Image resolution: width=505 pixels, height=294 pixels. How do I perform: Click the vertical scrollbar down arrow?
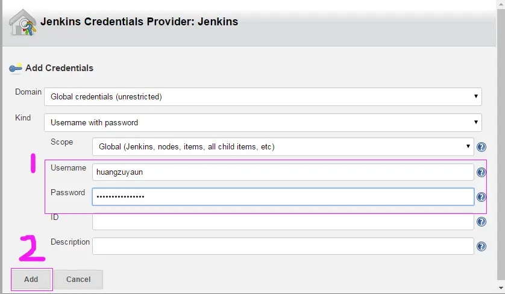coord(501,288)
